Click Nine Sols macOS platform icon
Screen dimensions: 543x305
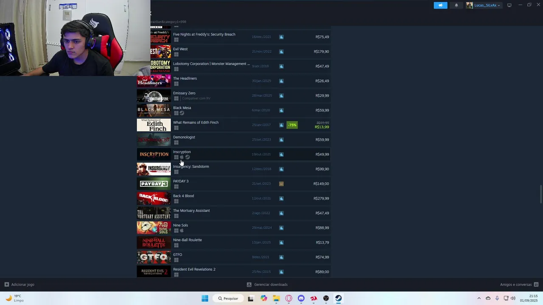coord(182,230)
